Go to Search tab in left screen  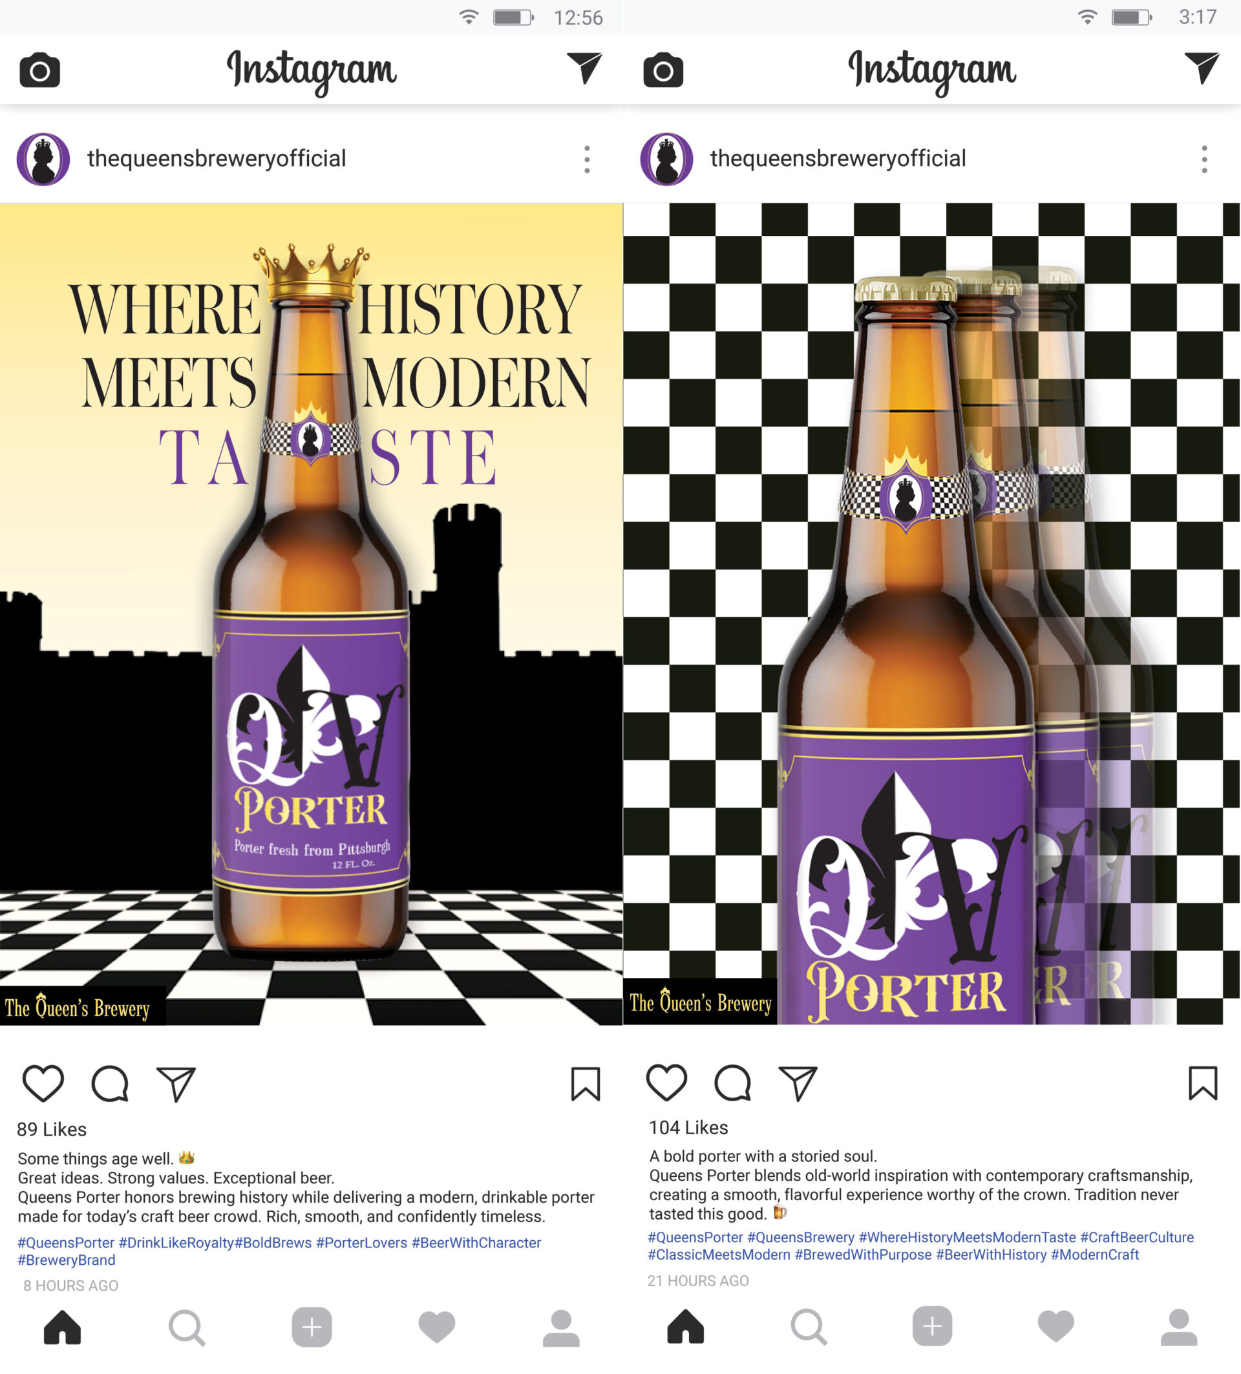coord(187,1327)
